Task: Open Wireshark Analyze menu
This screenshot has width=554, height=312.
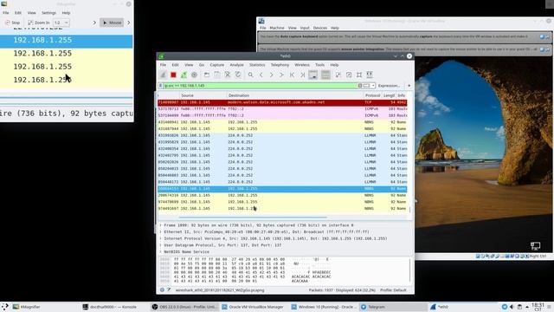Action: [x=236, y=65]
